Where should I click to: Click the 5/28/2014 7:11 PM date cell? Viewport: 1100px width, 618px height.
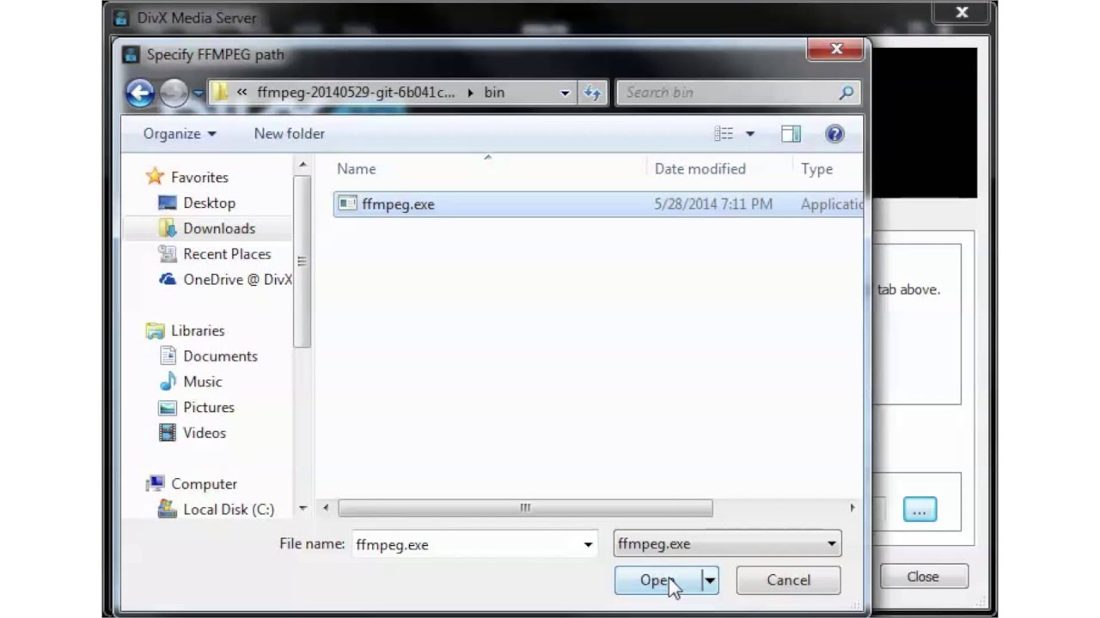click(x=713, y=204)
